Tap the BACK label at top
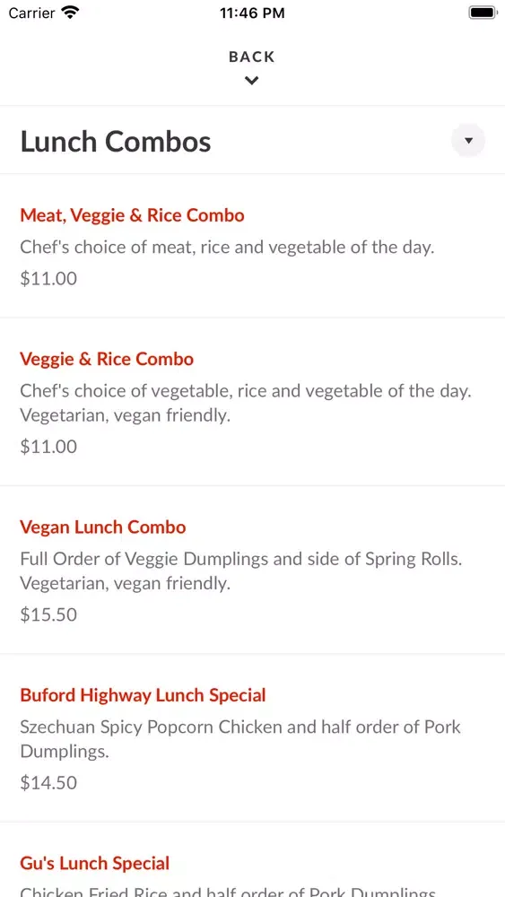This screenshot has height=897, width=505. 252,57
